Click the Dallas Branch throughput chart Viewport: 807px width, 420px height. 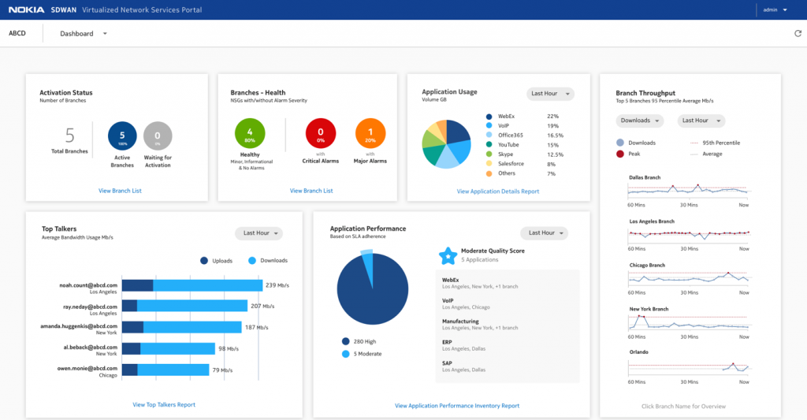click(688, 191)
